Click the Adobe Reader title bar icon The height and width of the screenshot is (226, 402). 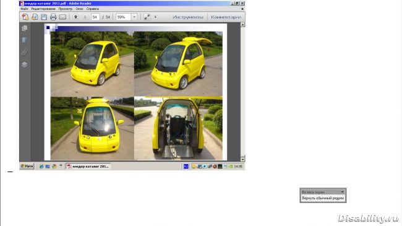pyautogui.click(x=22, y=3)
